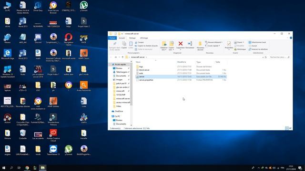This screenshot has height=171, width=305.
Task: Click Copier le chemin d'accès
Action: tap(146, 46)
